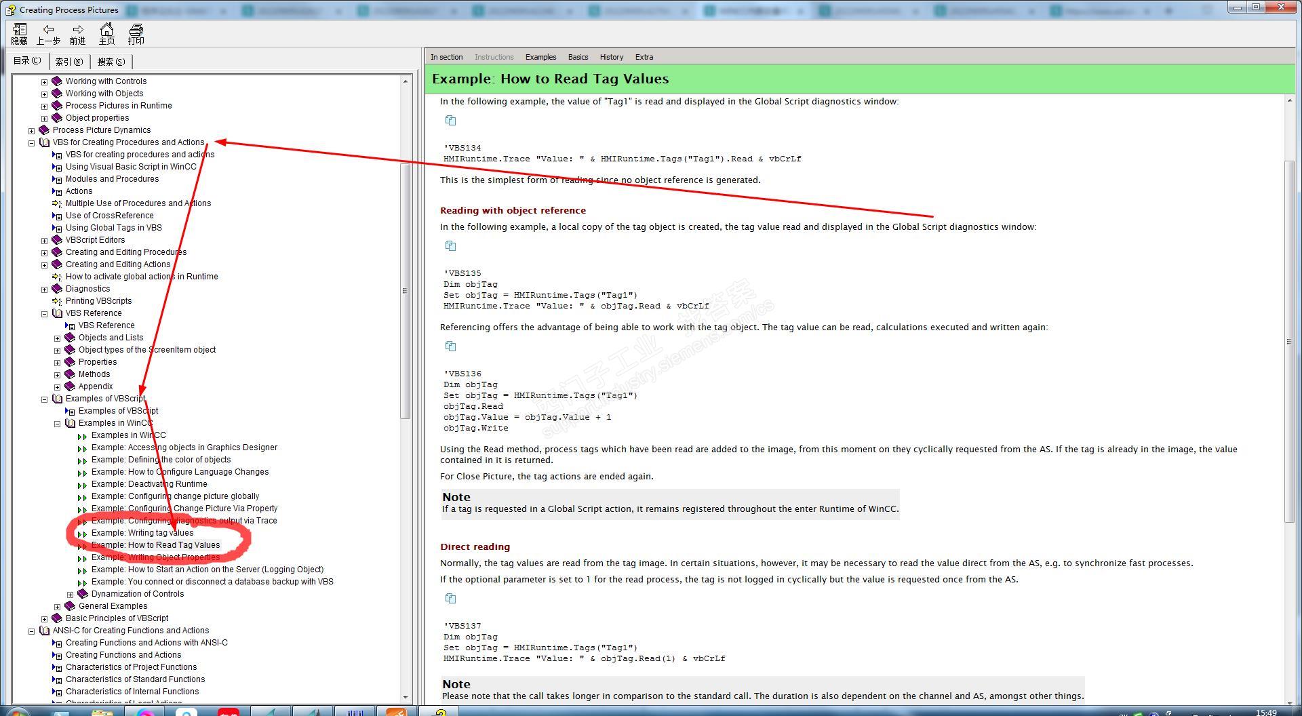Click the Print (打印) toolbar icon
Viewport: 1302px width, 716px height.
(x=136, y=29)
